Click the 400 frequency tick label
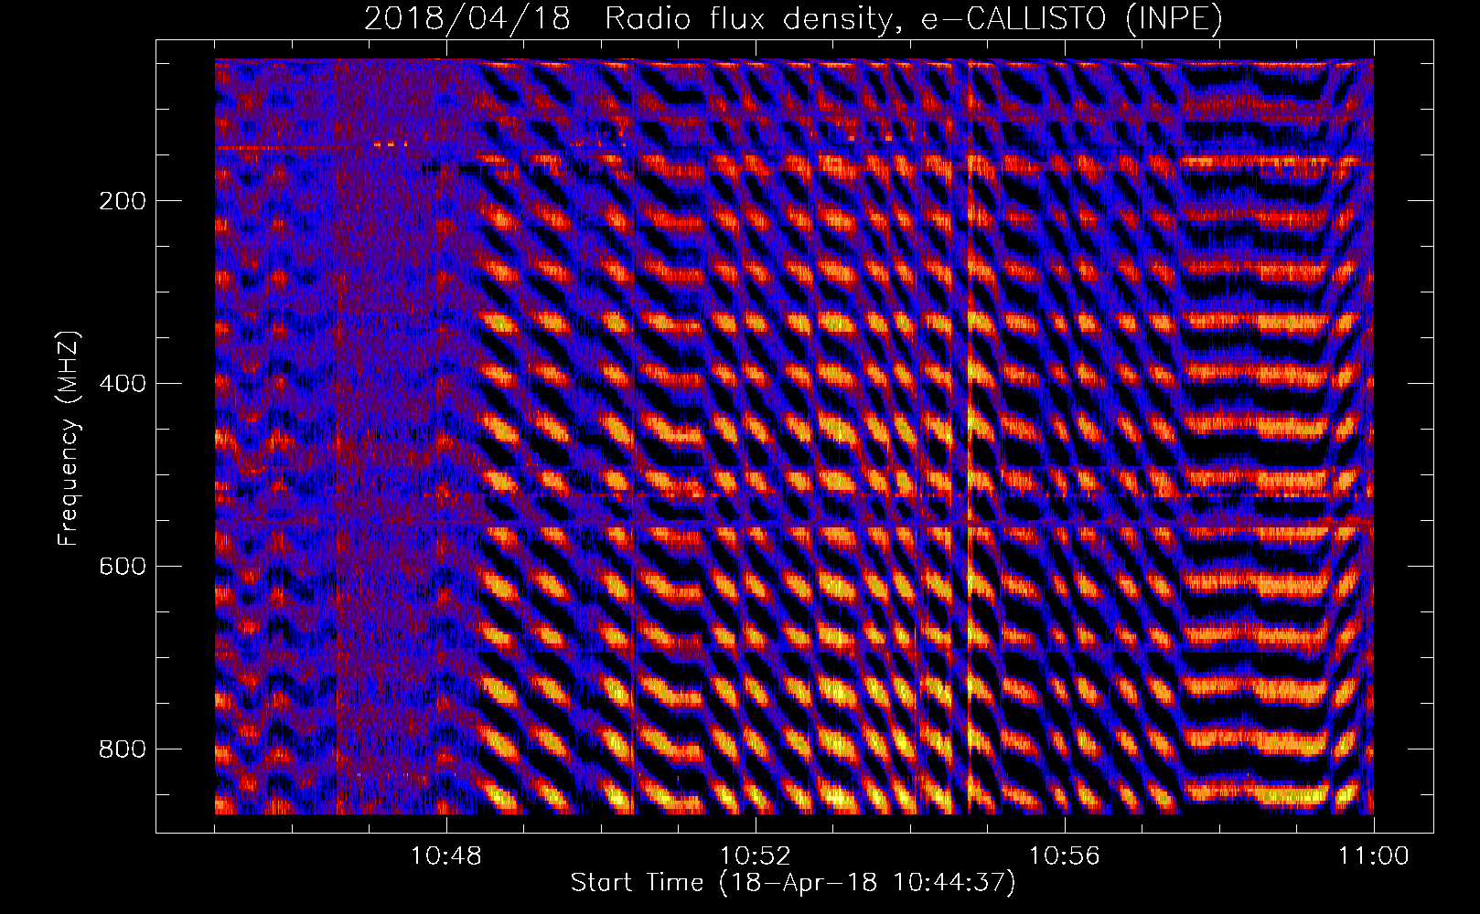This screenshot has width=1480, height=914. point(123,384)
